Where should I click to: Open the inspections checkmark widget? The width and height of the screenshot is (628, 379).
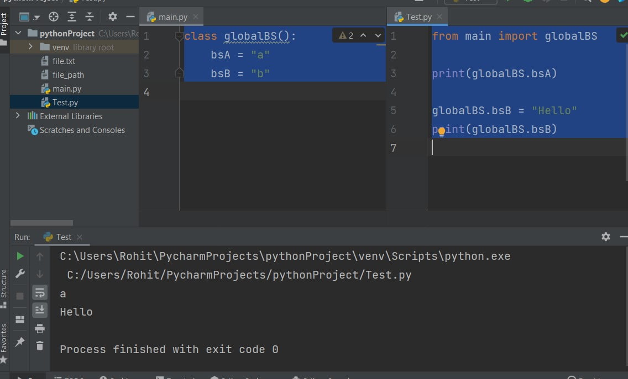[x=622, y=34]
